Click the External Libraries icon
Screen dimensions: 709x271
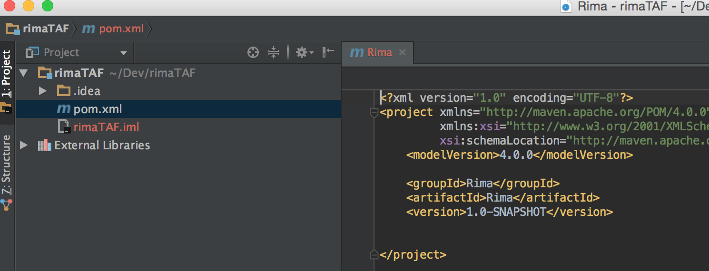[x=44, y=145]
